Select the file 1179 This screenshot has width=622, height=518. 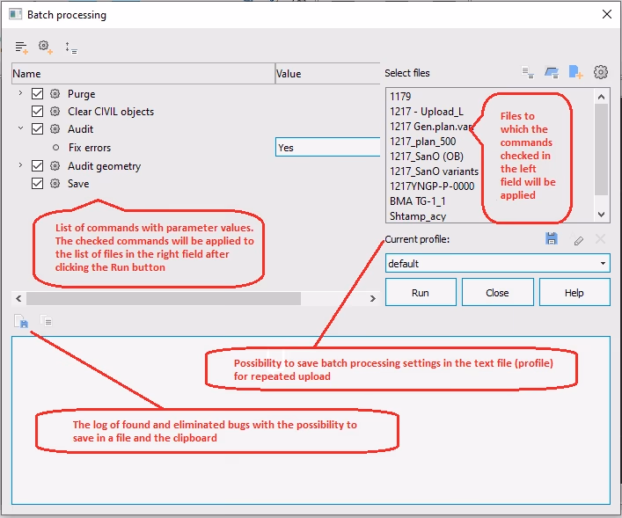point(400,97)
